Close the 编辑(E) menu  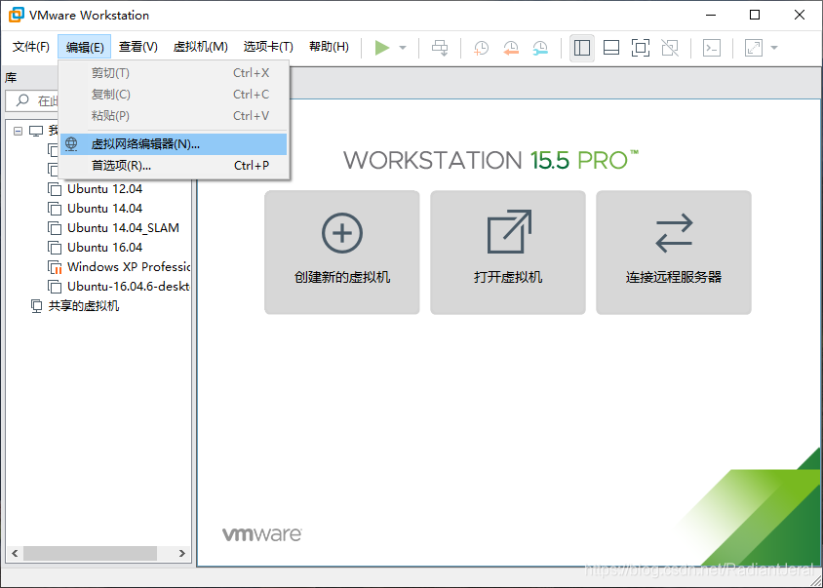pos(85,47)
